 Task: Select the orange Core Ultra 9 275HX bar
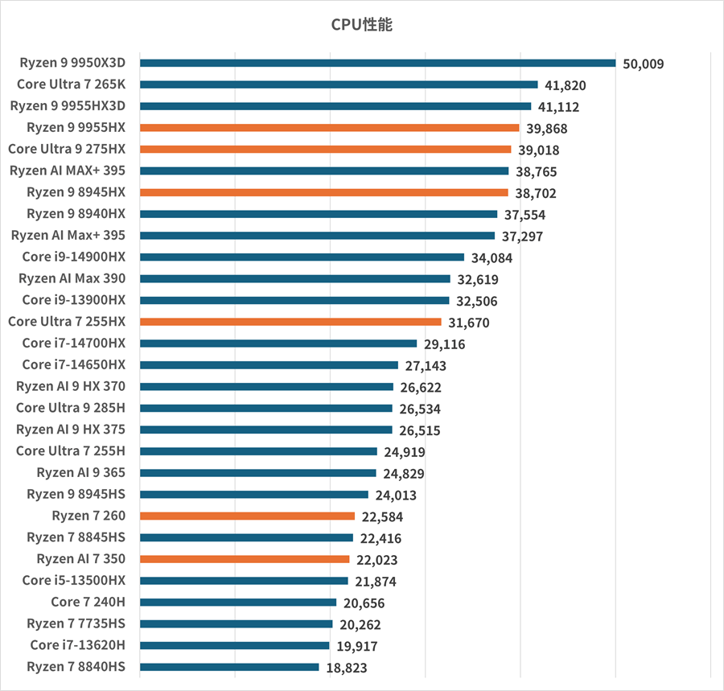325,149
